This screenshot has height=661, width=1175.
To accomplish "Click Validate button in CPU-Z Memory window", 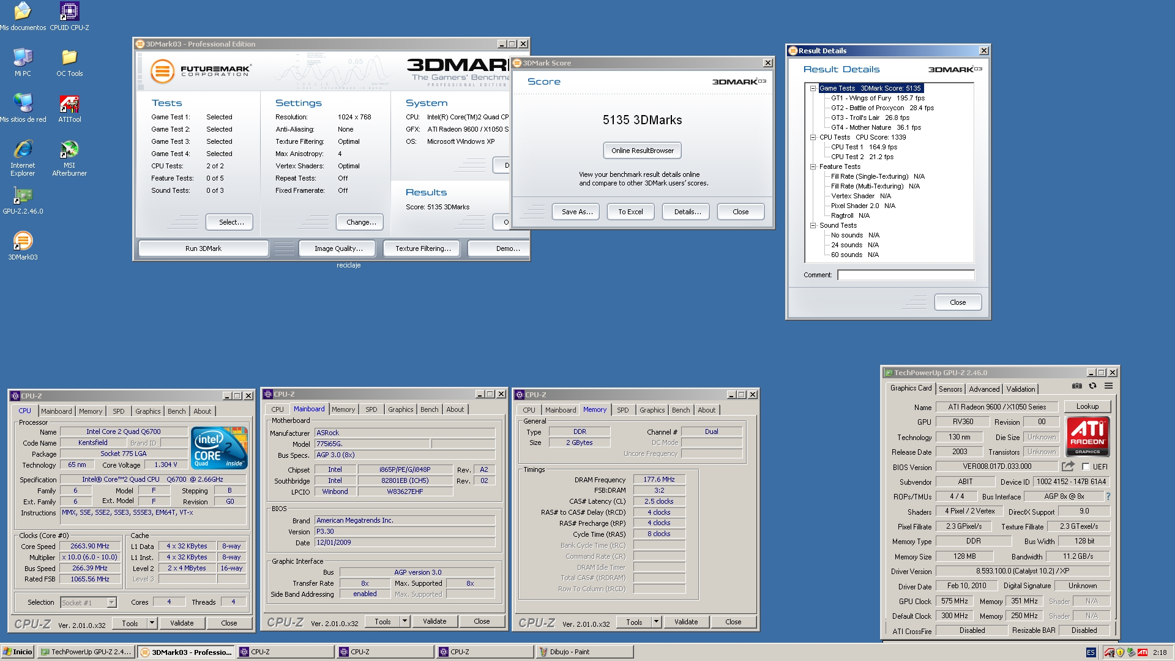I will pyautogui.click(x=686, y=622).
